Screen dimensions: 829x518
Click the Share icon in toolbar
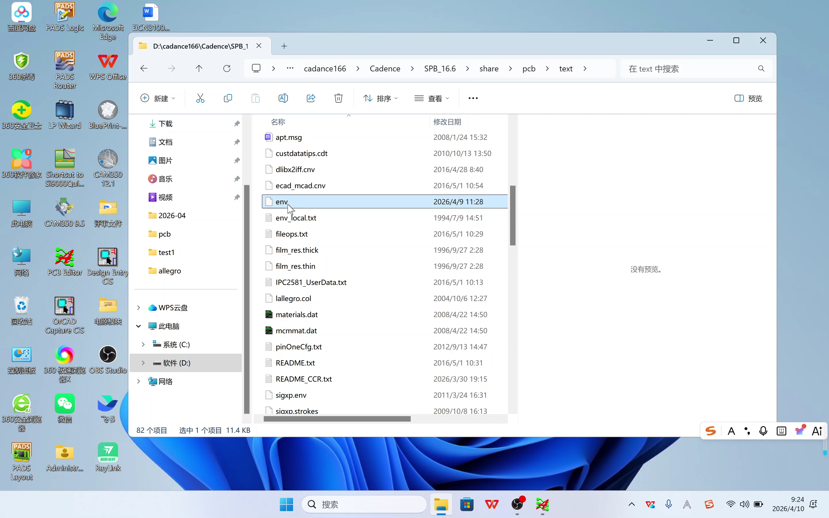pos(311,98)
